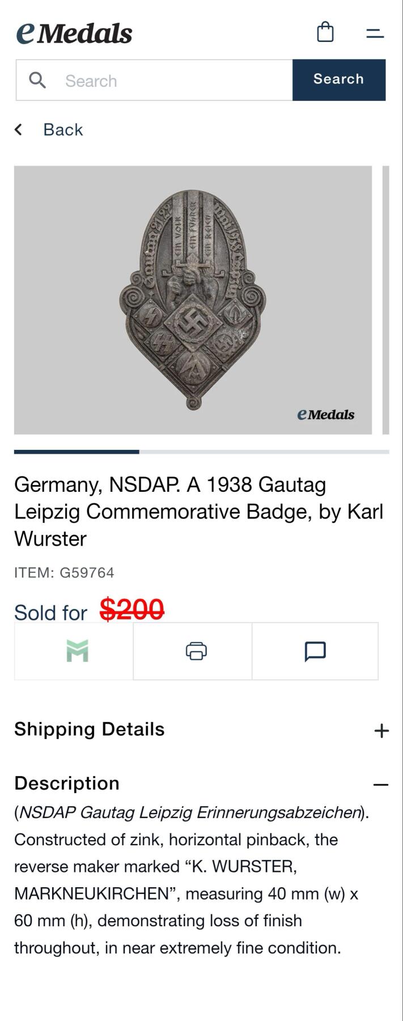
Task: Click the green M logo icon
Action: pos(77,651)
